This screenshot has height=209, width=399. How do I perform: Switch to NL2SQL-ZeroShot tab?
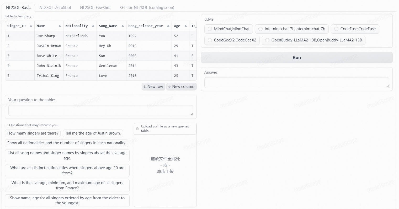point(55,8)
